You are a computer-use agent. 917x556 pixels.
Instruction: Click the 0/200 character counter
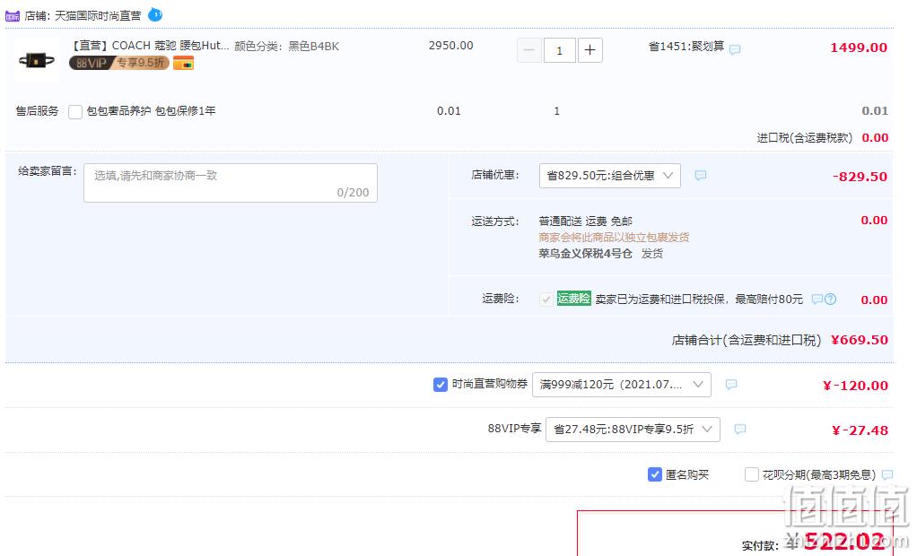point(353,192)
